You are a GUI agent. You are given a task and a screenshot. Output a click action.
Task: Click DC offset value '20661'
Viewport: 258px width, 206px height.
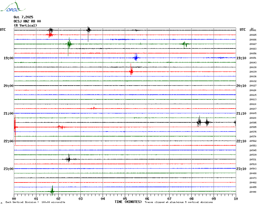click(x=253, y=30)
